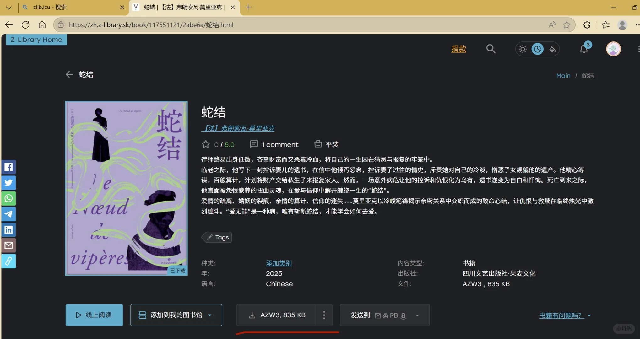640x339 pixels.
Task: Click 四川文艺出版社·果麦文化 publisher text
Action: point(499,273)
